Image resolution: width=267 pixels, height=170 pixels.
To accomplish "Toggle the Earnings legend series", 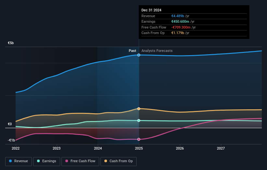I will (x=47, y=161).
